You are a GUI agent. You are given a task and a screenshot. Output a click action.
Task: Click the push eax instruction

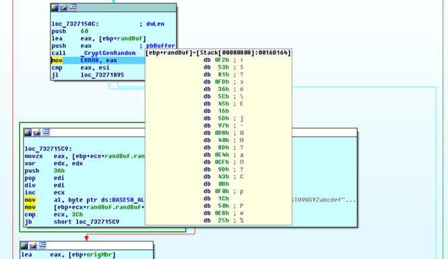[x=71, y=46]
